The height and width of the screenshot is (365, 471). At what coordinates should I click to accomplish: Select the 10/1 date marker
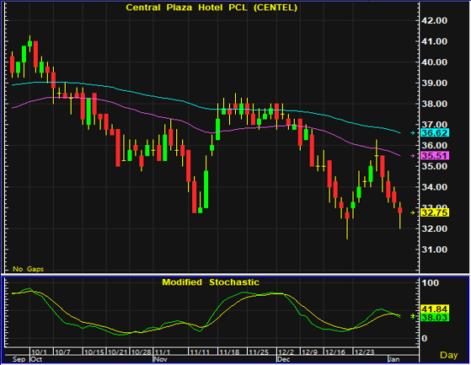[39, 352]
